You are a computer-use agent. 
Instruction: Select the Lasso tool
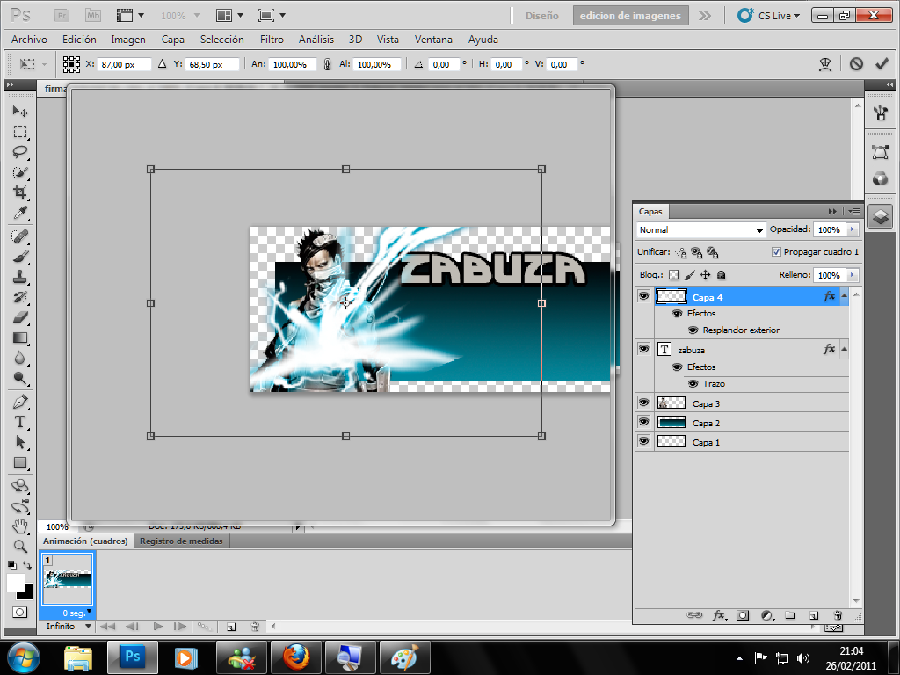pos(20,152)
